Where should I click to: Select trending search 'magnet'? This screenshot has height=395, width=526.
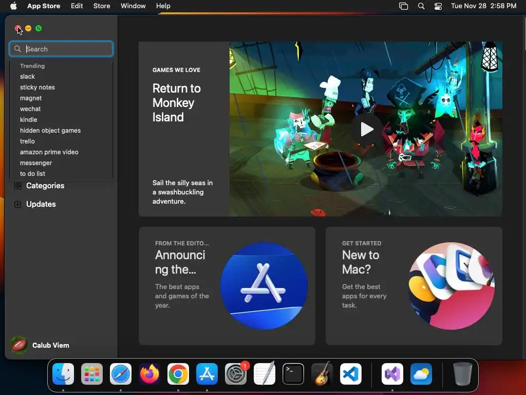click(x=31, y=98)
